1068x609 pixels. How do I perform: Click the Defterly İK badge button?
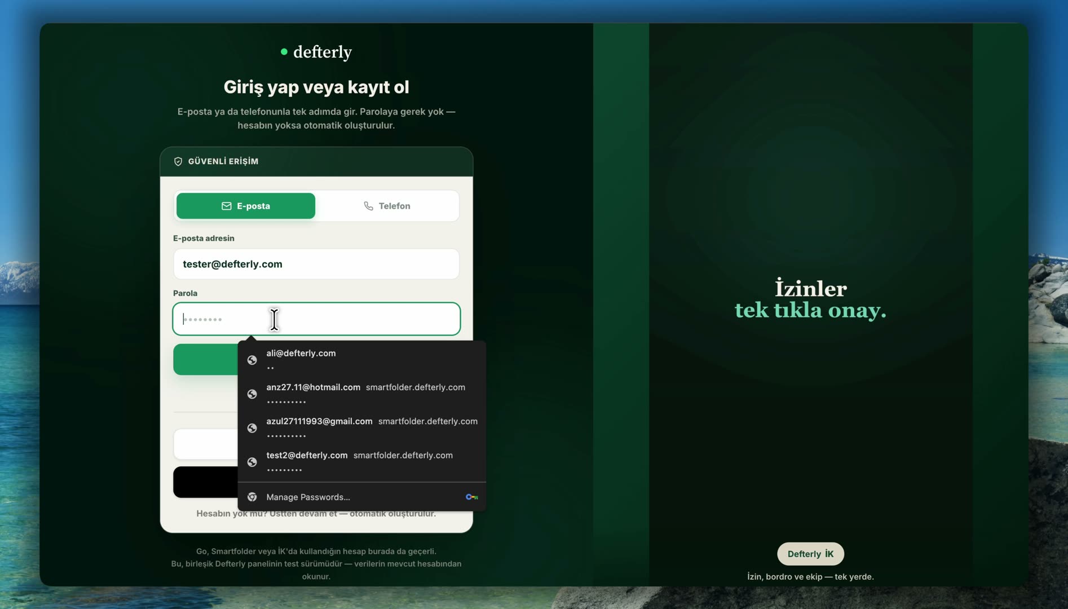tap(810, 554)
